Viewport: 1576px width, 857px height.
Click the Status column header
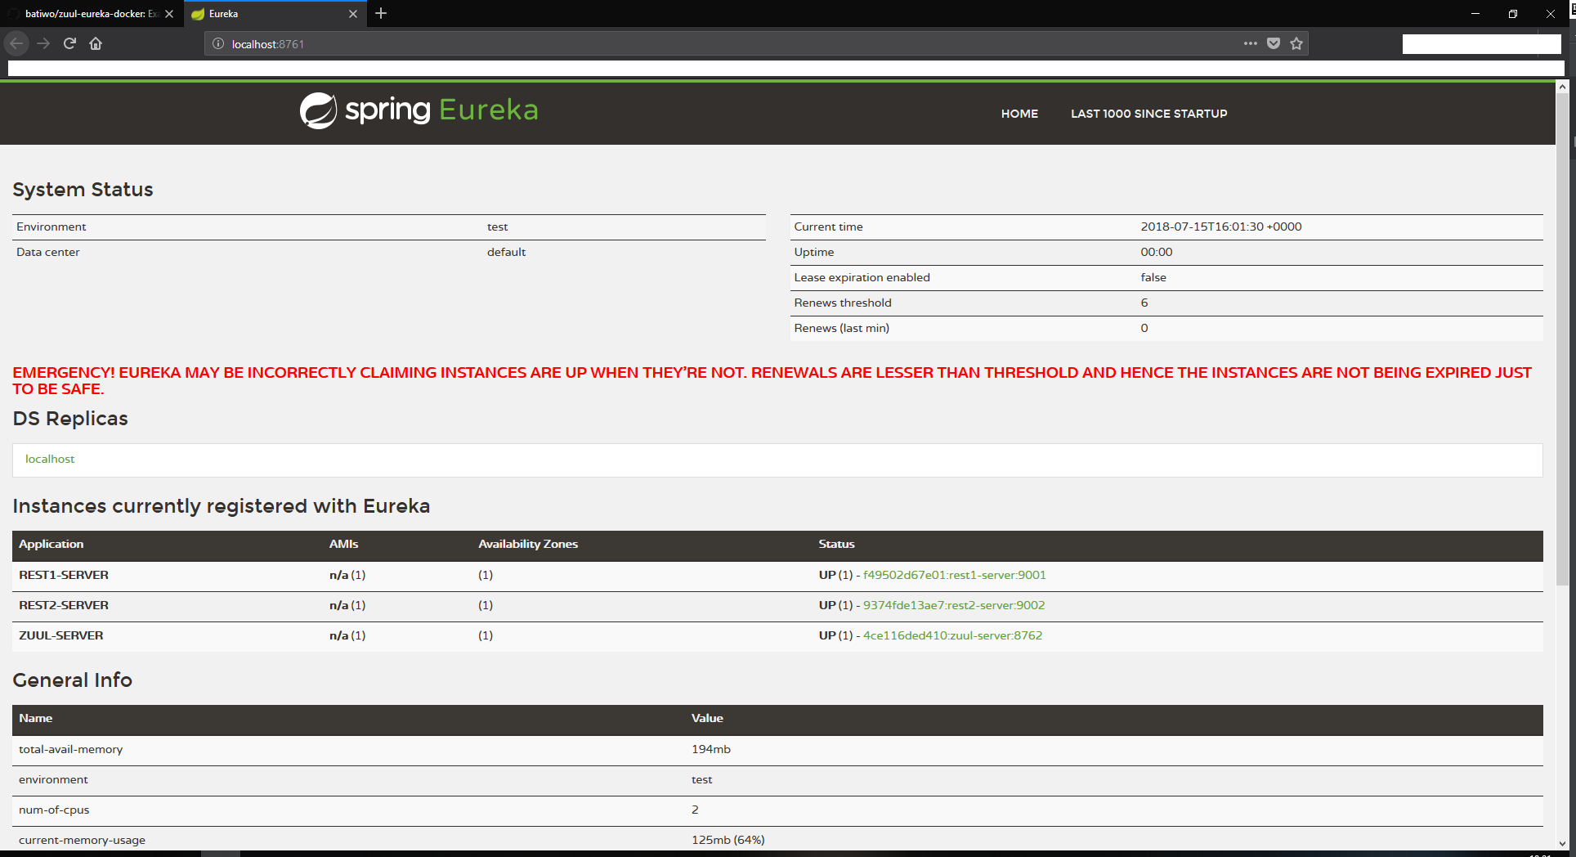coord(836,544)
